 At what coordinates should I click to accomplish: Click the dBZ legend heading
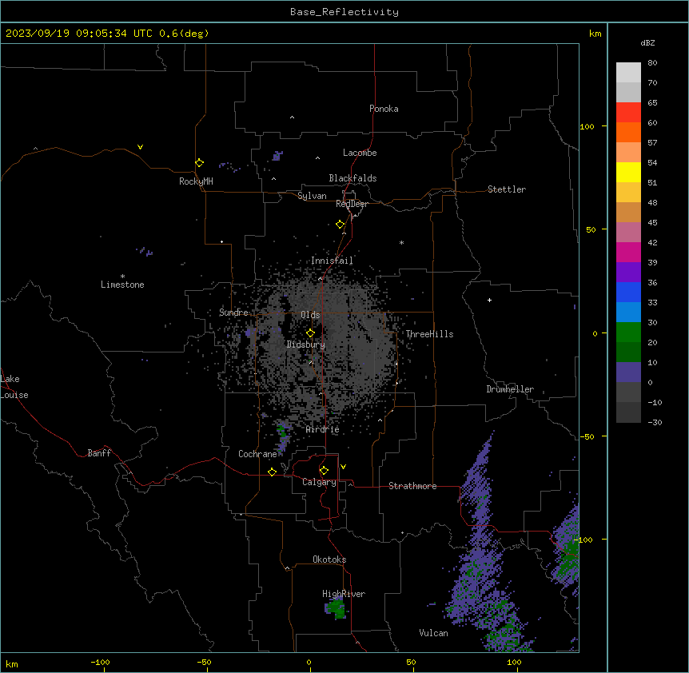pos(647,43)
